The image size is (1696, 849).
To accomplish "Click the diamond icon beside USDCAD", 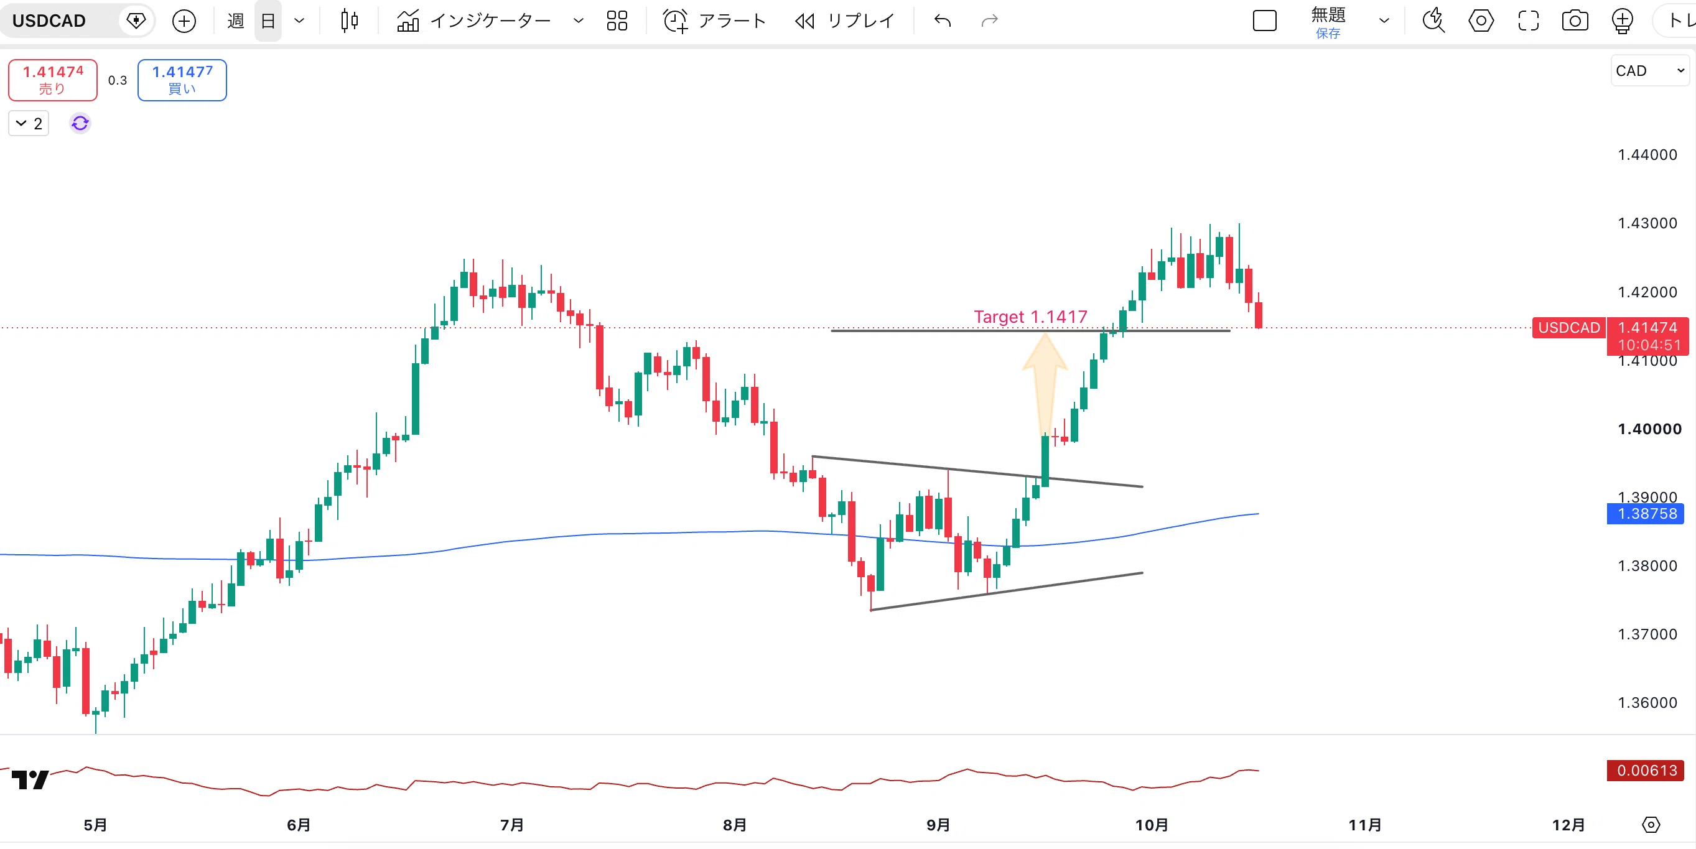I will 136,21.
